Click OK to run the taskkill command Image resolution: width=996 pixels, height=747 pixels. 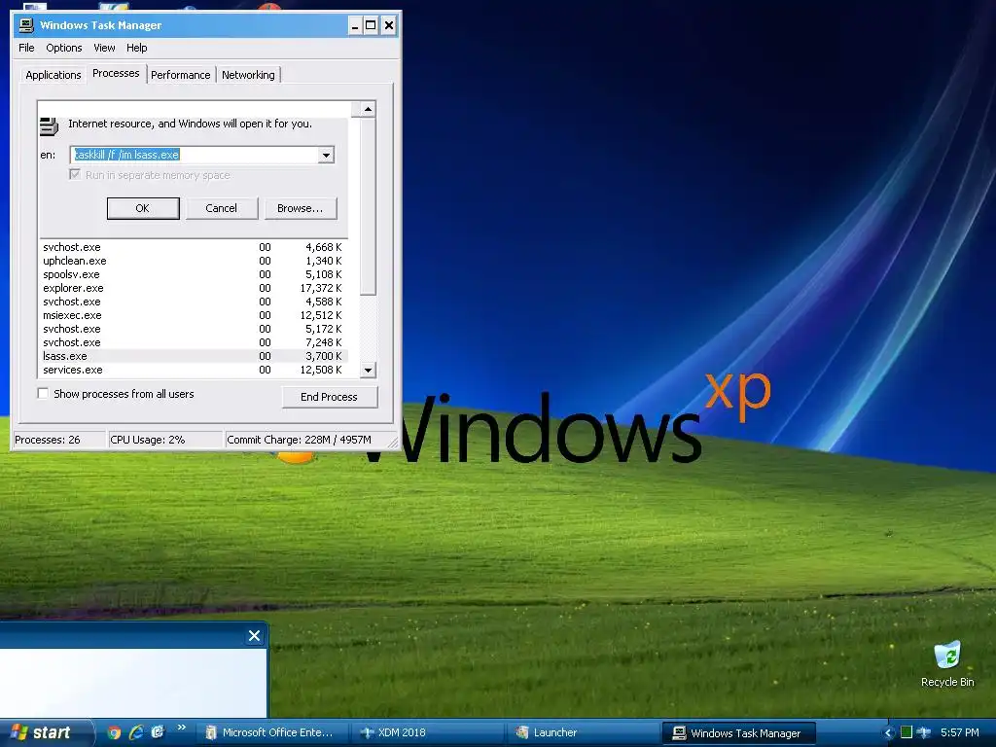pyautogui.click(x=142, y=208)
